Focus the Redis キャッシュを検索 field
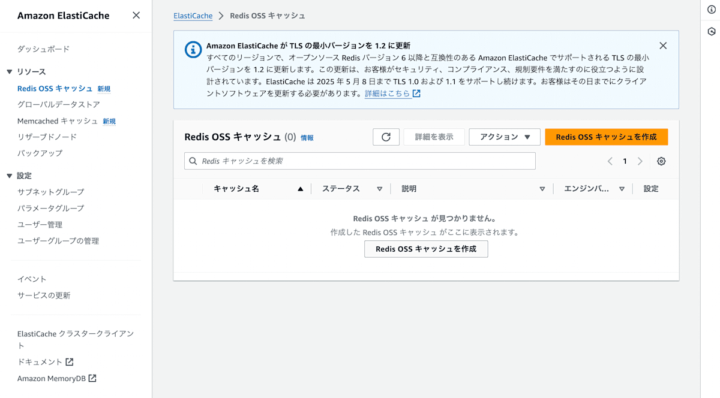The width and height of the screenshot is (720, 398). coord(360,161)
